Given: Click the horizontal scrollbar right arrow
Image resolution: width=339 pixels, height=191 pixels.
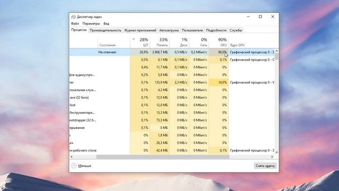Looking at the screenshot, I should coord(272,157).
